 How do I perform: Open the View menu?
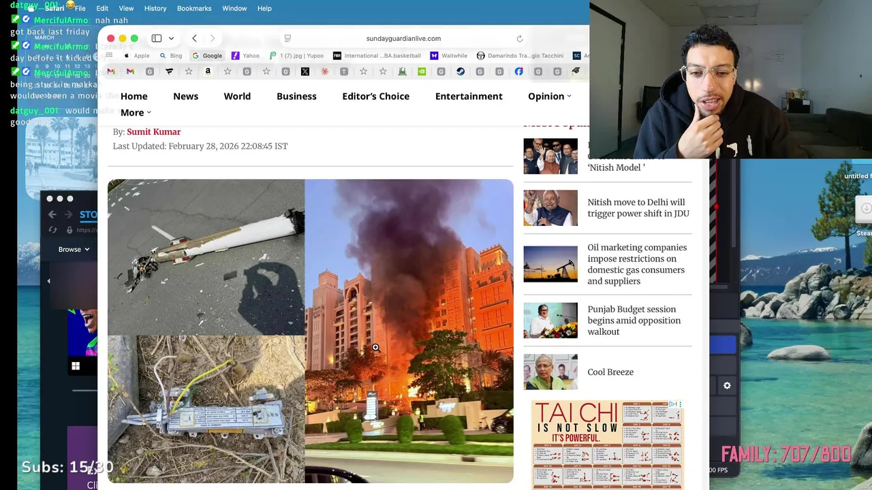[x=126, y=8]
